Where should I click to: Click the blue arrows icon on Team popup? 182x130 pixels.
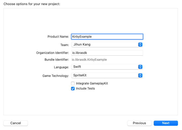[x=140, y=45]
